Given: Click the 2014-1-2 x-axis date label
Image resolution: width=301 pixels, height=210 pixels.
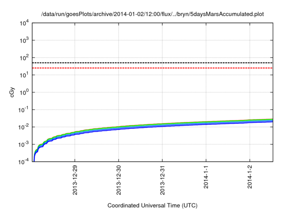Looking at the screenshot, I should click(x=250, y=177).
